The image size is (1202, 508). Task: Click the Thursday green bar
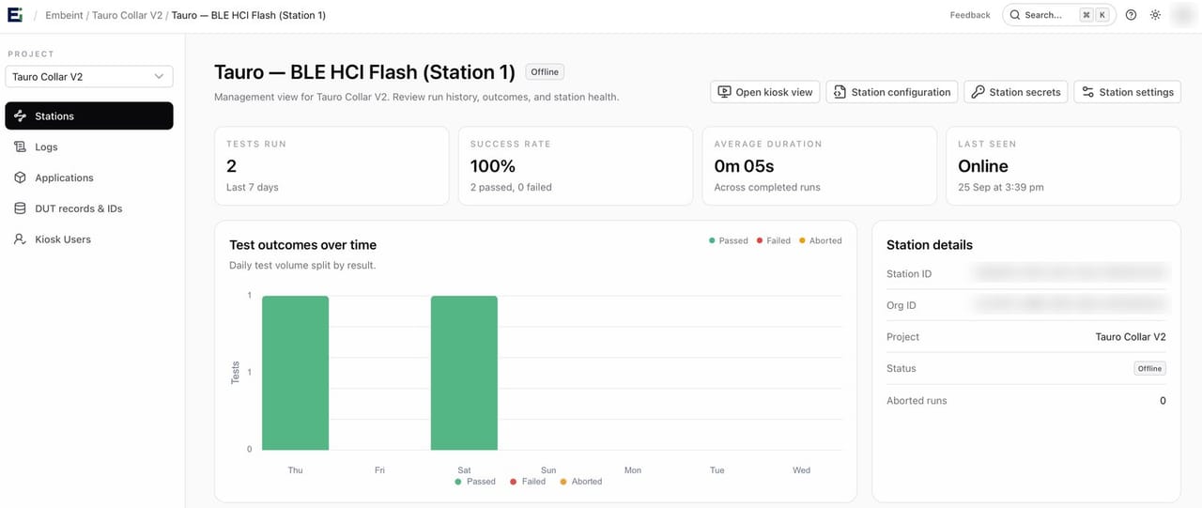295,373
